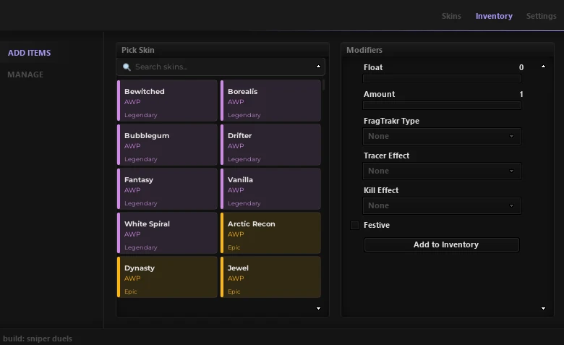The width and height of the screenshot is (564, 345).
Task: Click the Amount slider bar
Action: point(442,106)
